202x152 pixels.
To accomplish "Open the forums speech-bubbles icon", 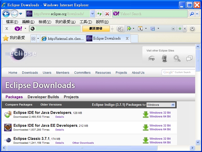I will click(x=189, y=58).
